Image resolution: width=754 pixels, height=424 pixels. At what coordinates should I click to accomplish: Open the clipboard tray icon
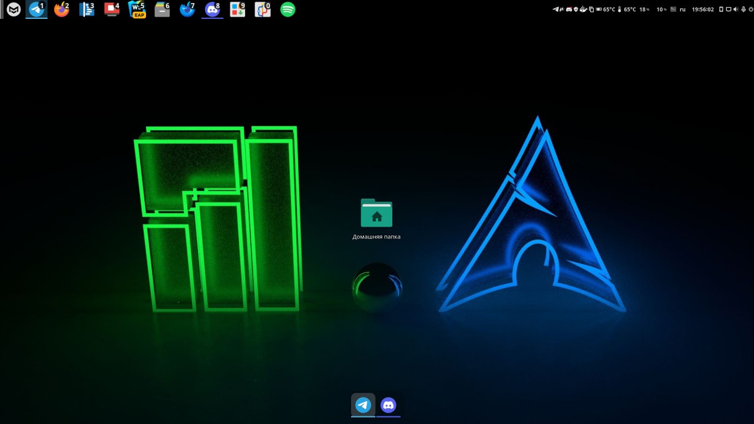click(591, 9)
